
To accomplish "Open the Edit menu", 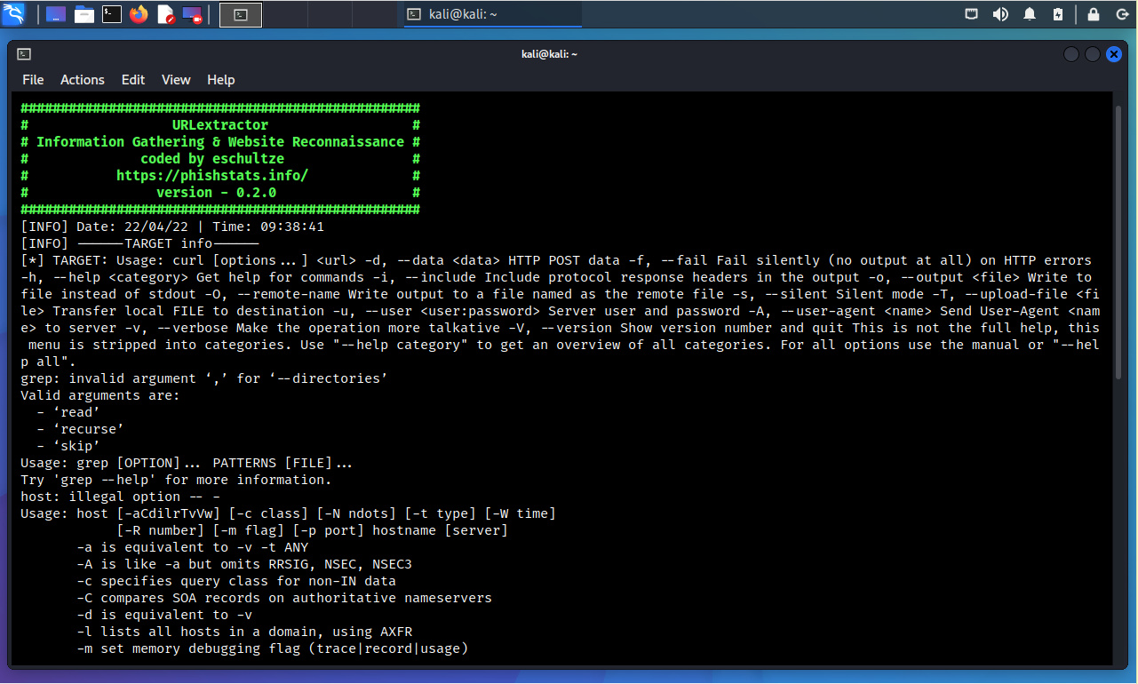I will (x=133, y=80).
